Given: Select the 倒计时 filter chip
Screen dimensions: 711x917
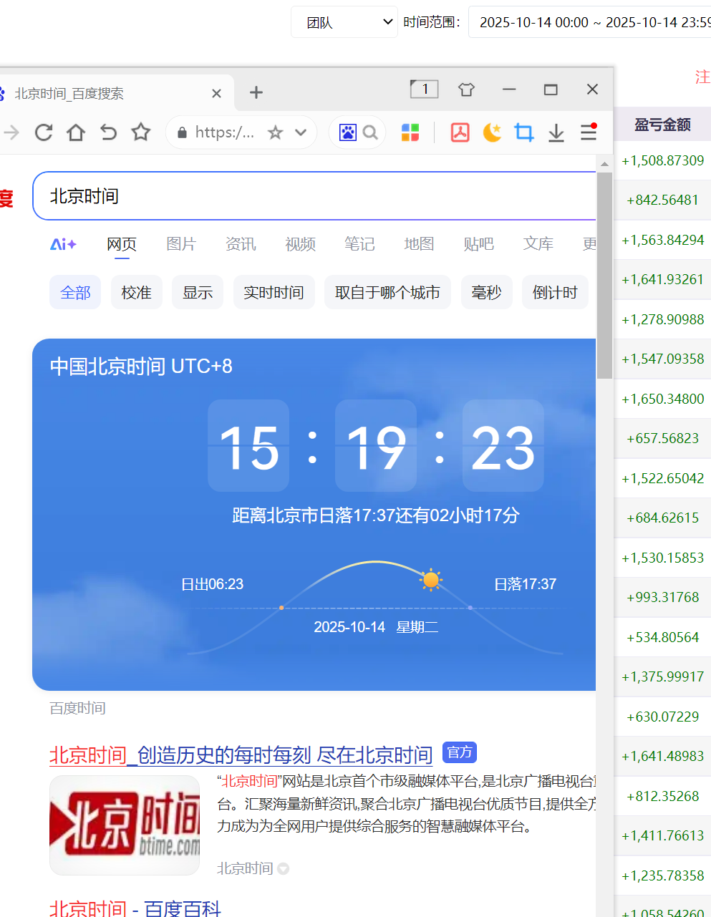Looking at the screenshot, I should (555, 292).
